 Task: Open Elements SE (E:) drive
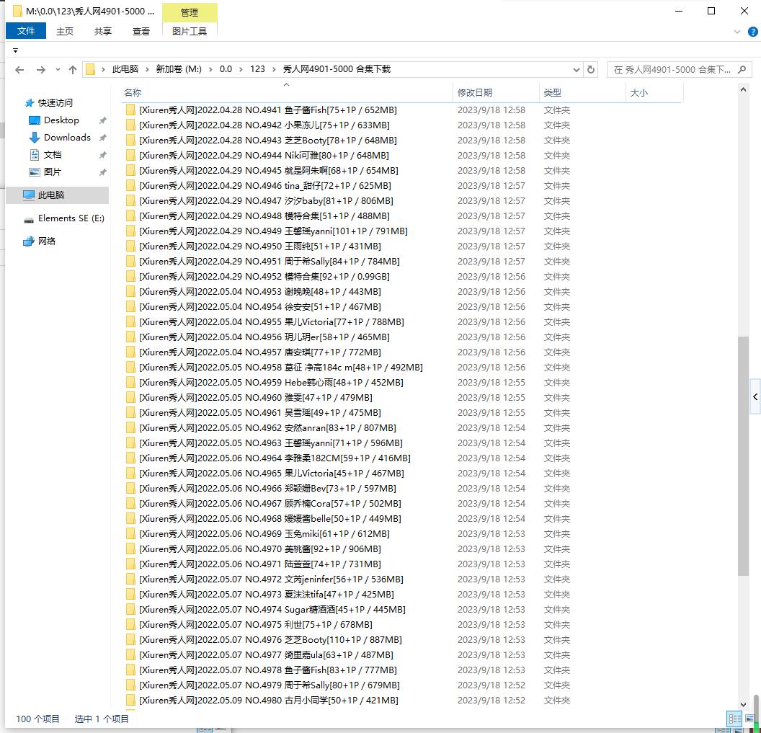tap(71, 218)
